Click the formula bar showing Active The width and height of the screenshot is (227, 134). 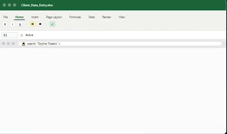[x=125, y=35]
